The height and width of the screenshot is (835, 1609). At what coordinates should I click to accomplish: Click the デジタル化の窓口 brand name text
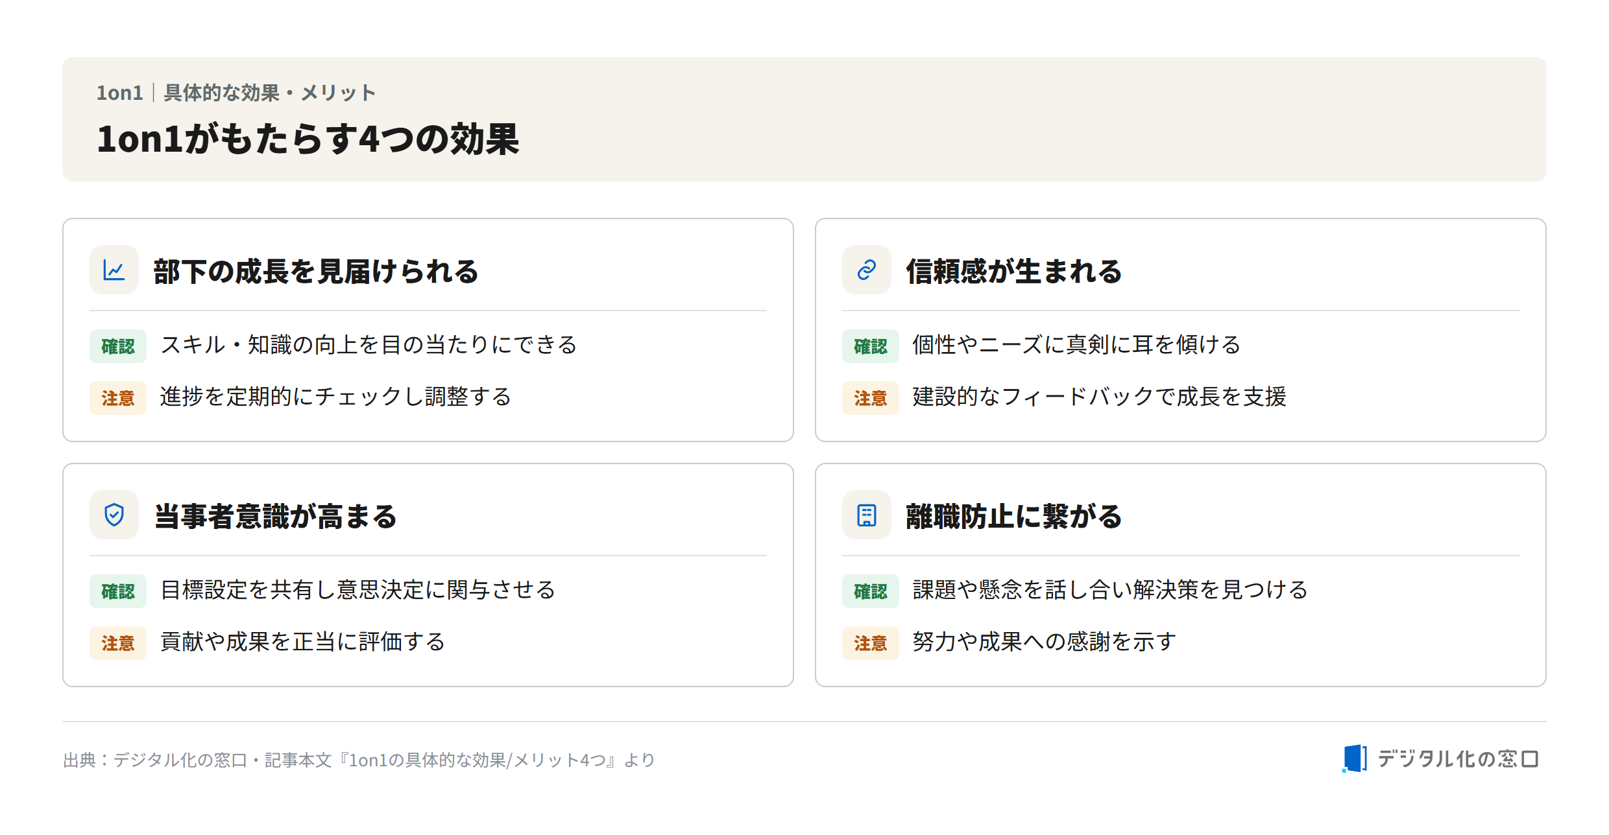tap(1458, 759)
